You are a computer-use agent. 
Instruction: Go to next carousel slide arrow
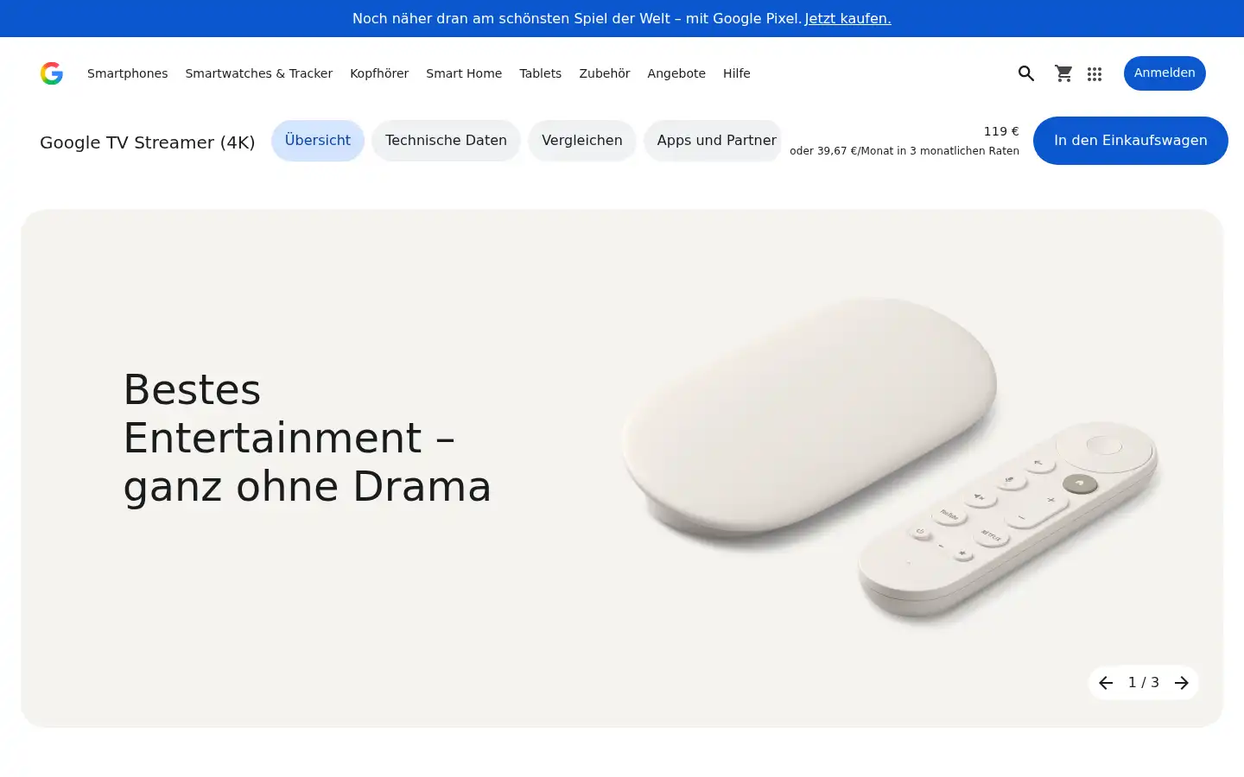1182,683
